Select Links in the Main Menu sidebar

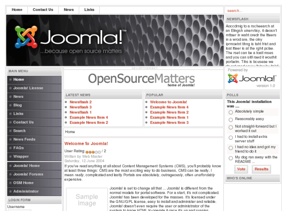pyautogui.click(x=35, y=114)
